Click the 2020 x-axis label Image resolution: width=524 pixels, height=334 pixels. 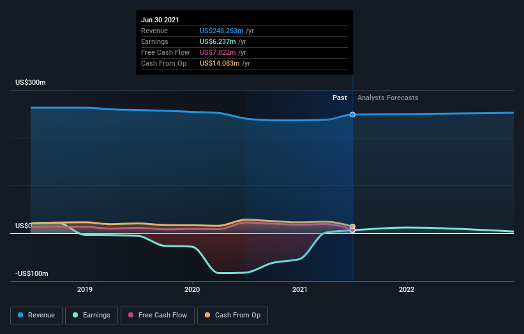pos(192,289)
